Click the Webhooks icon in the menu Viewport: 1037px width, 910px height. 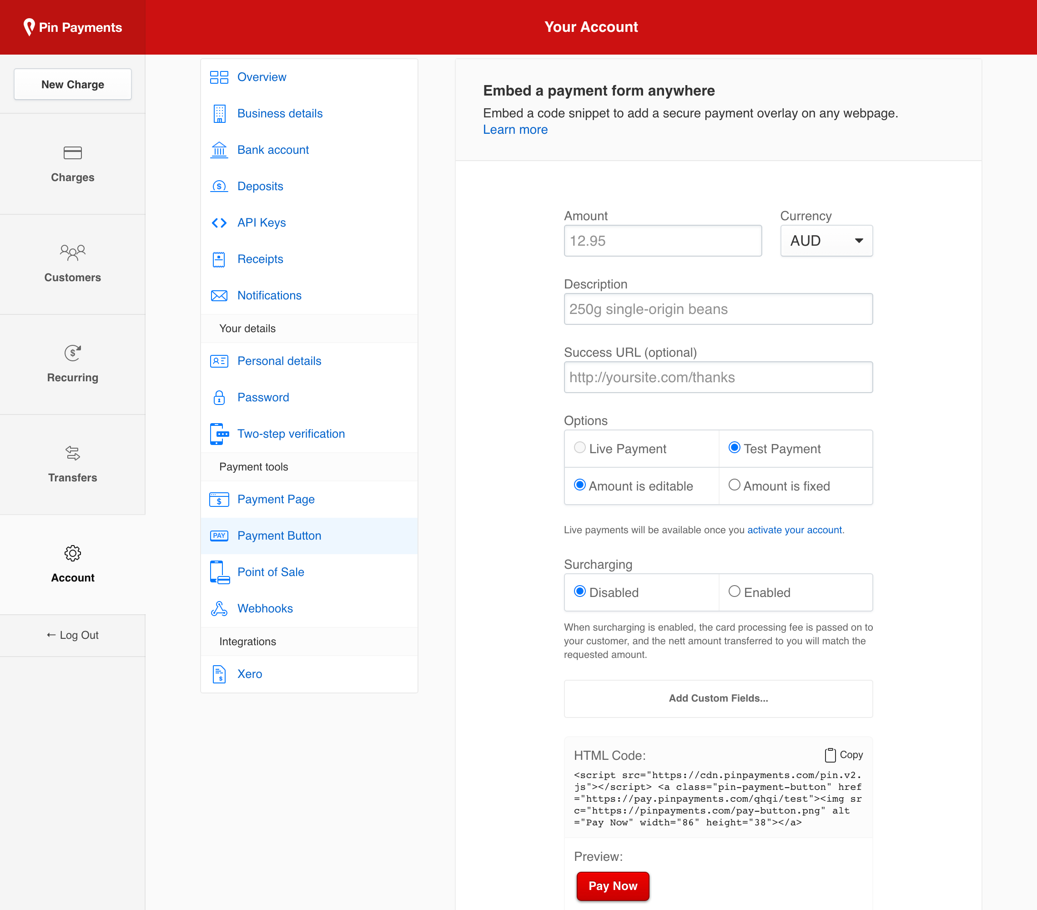coord(219,608)
